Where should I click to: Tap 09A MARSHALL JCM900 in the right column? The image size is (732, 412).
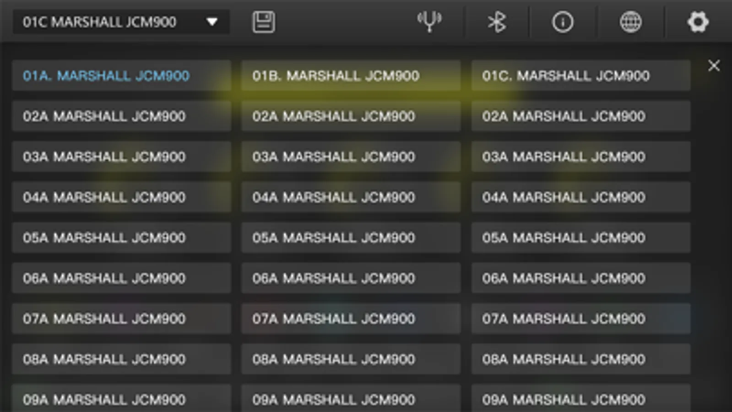coord(581,398)
